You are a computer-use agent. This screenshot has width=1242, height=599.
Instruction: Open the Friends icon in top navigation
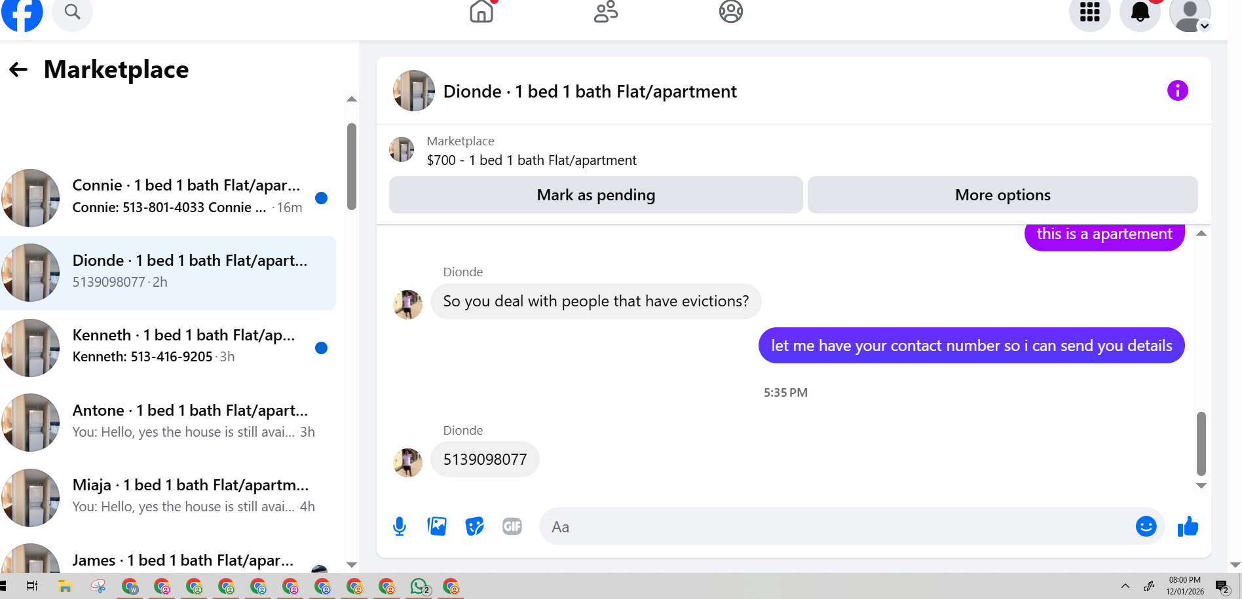pyautogui.click(x=606, y=11)
